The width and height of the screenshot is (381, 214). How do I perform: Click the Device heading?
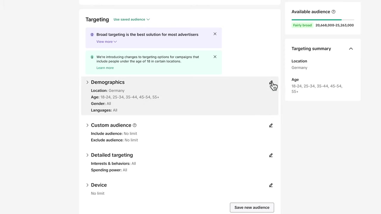(x=99, y=185)
